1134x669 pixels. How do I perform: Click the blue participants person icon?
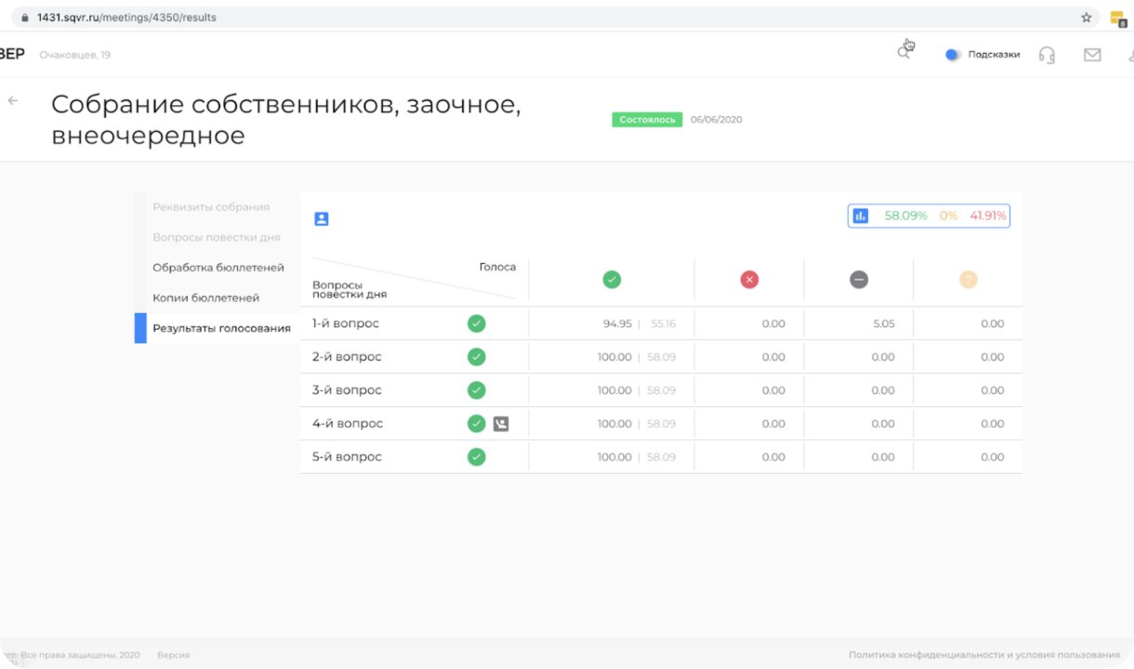pos(322,219)
